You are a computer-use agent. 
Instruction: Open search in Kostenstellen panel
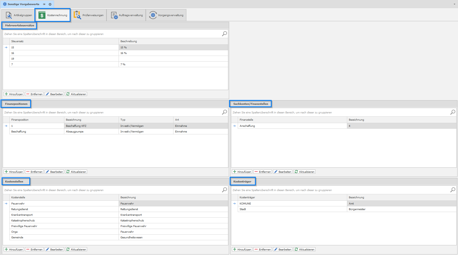(x=224, y=190)
